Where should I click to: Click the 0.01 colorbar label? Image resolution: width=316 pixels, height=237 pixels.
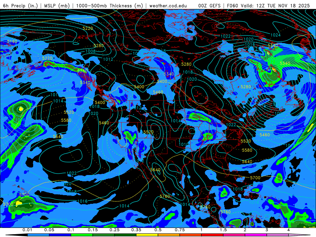[27, 230]
